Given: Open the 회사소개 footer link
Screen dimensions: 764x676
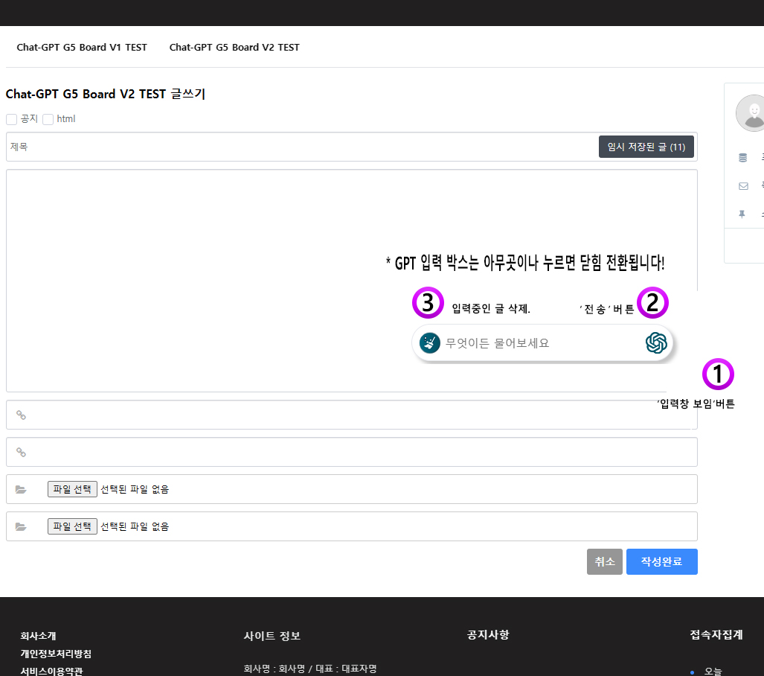Looking at the screenshot, I should pos(38,636).
